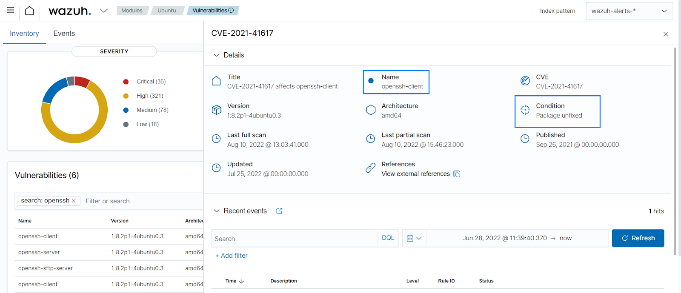
Task: Click the Condition crosshair icon
Action: pyautogui.click(x=525, y=110)
